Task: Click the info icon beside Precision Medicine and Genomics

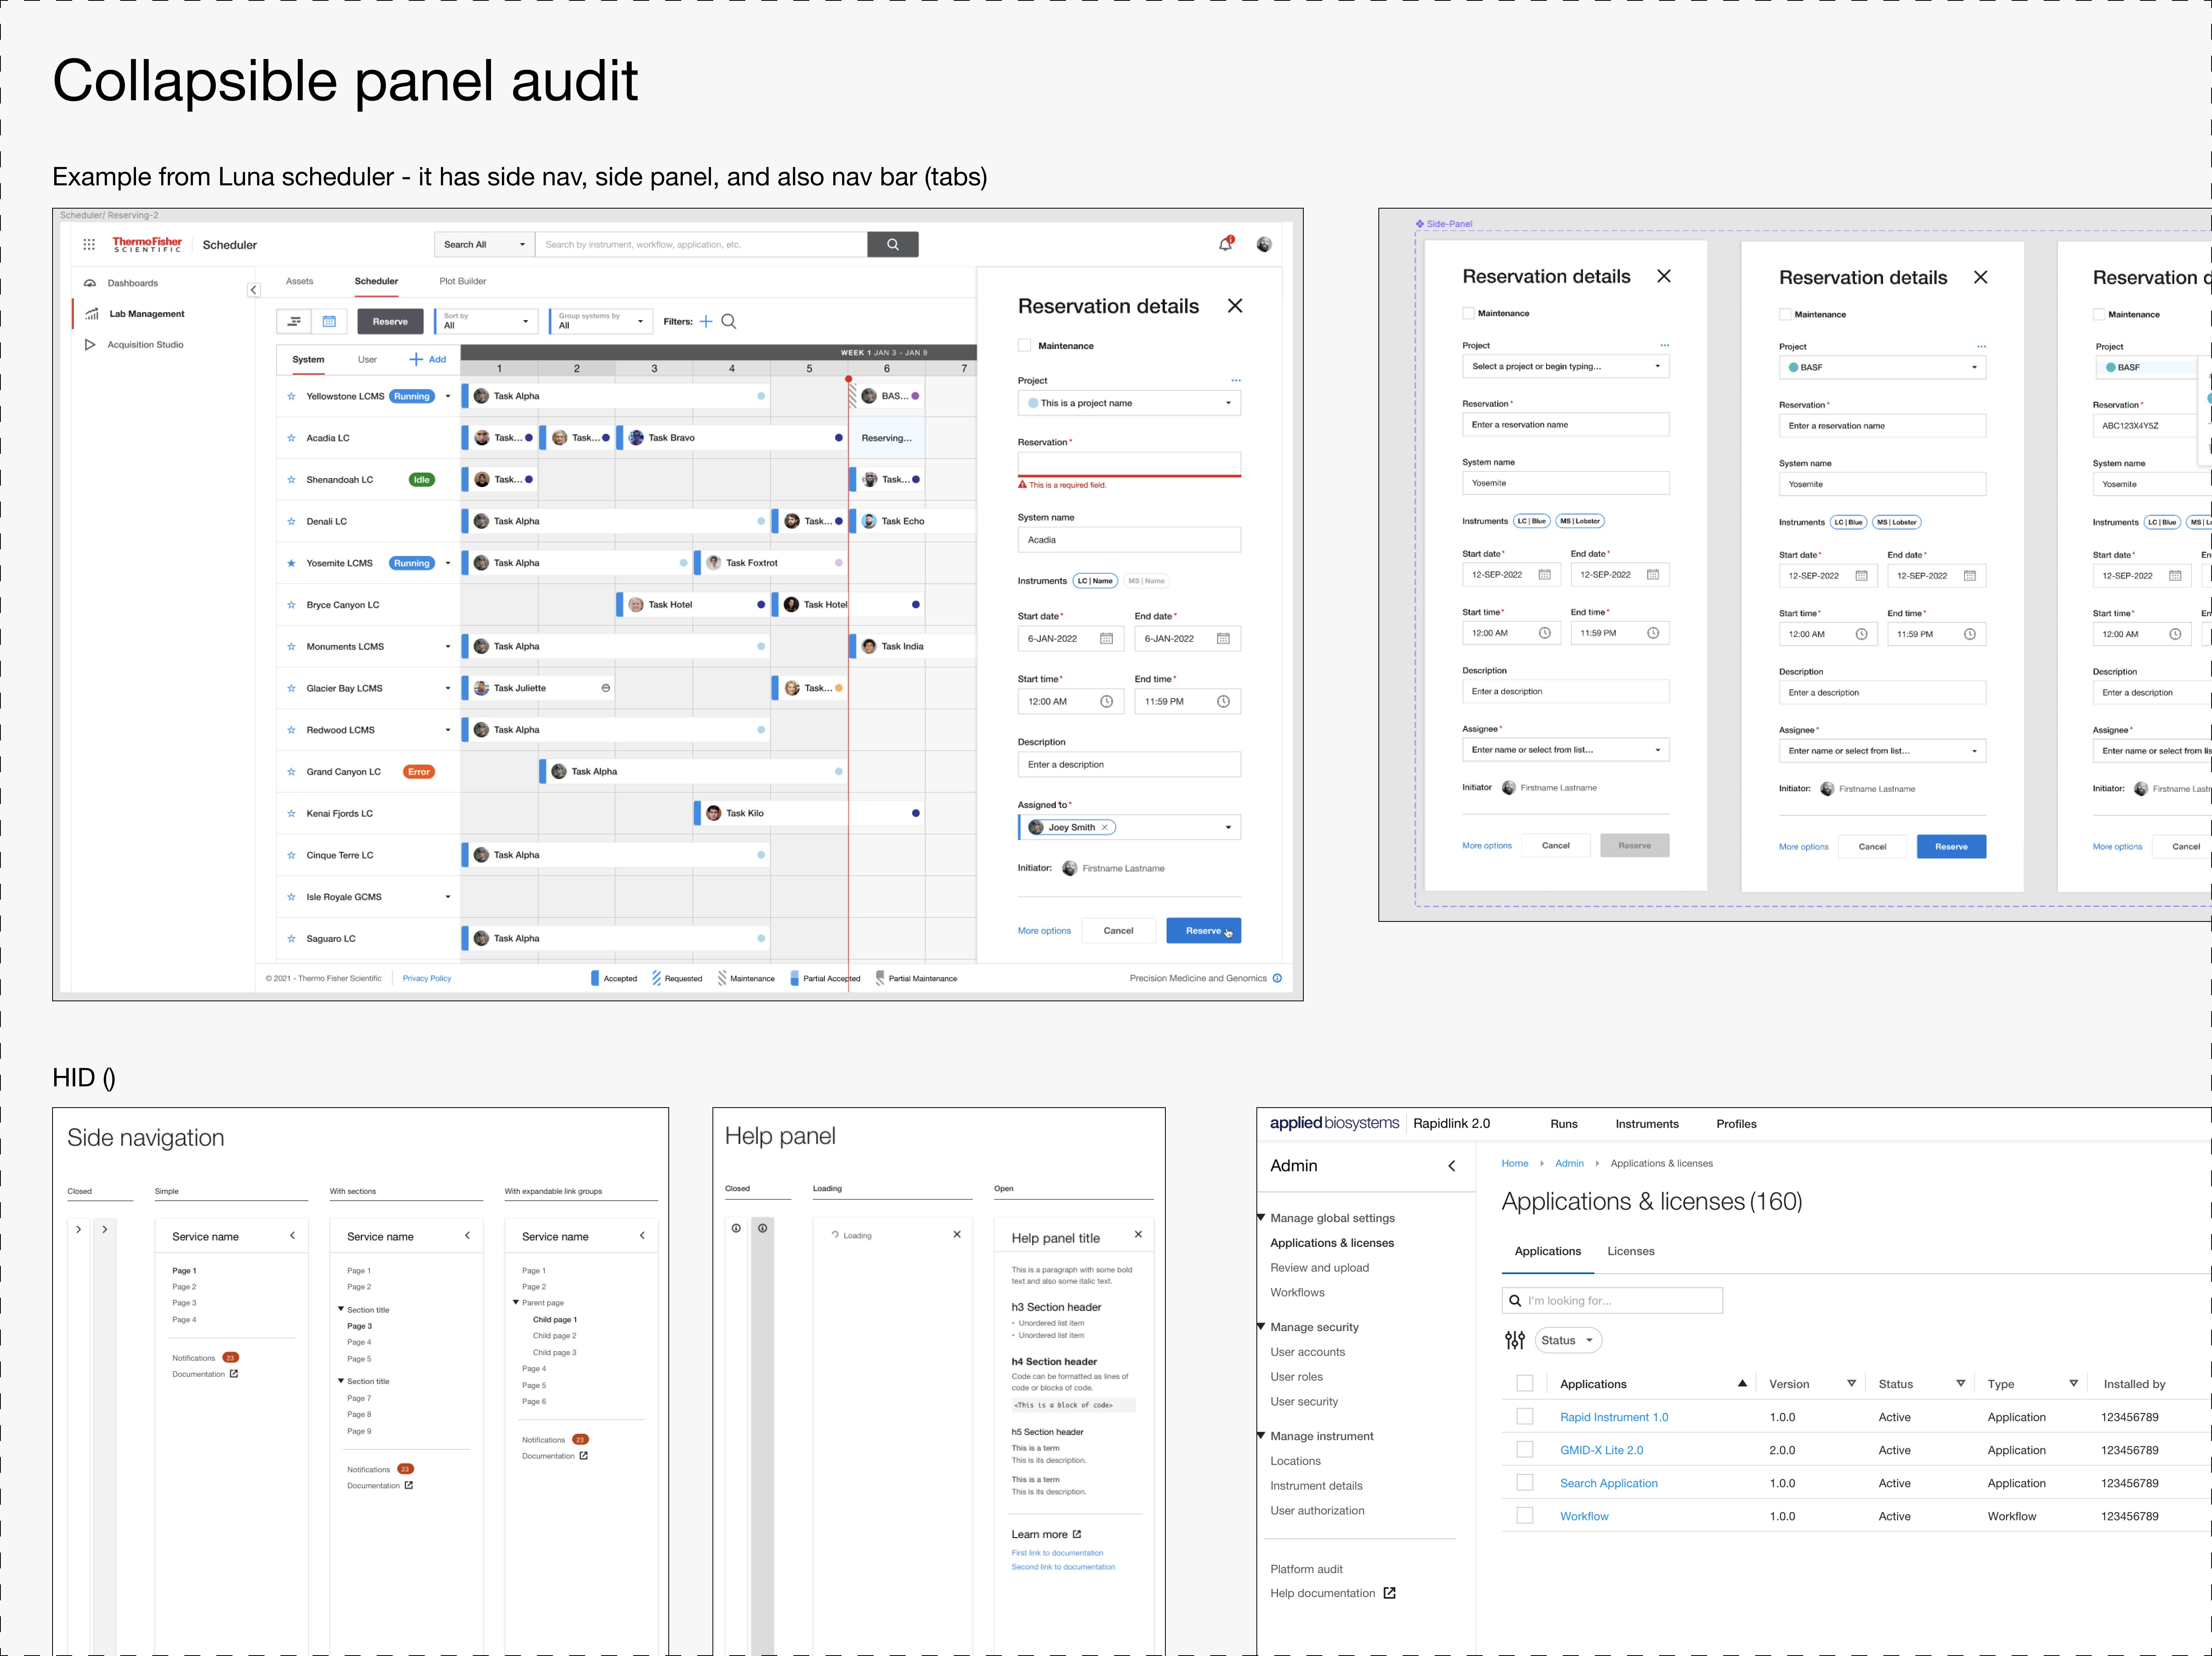Action: click(1277, 978)
